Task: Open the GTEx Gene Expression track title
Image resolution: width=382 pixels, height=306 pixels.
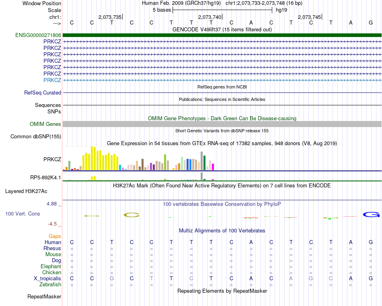Action: [x=222, y=143]
